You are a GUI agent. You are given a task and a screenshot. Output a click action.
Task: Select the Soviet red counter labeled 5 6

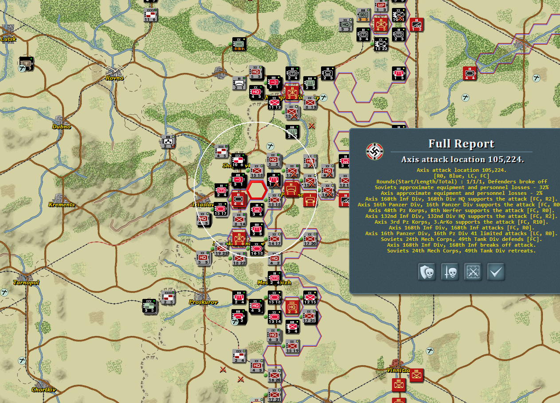[x=239, y=238]
